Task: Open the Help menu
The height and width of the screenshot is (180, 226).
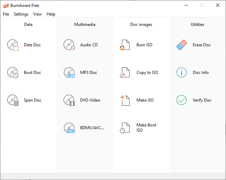Action: pos(51,14)
